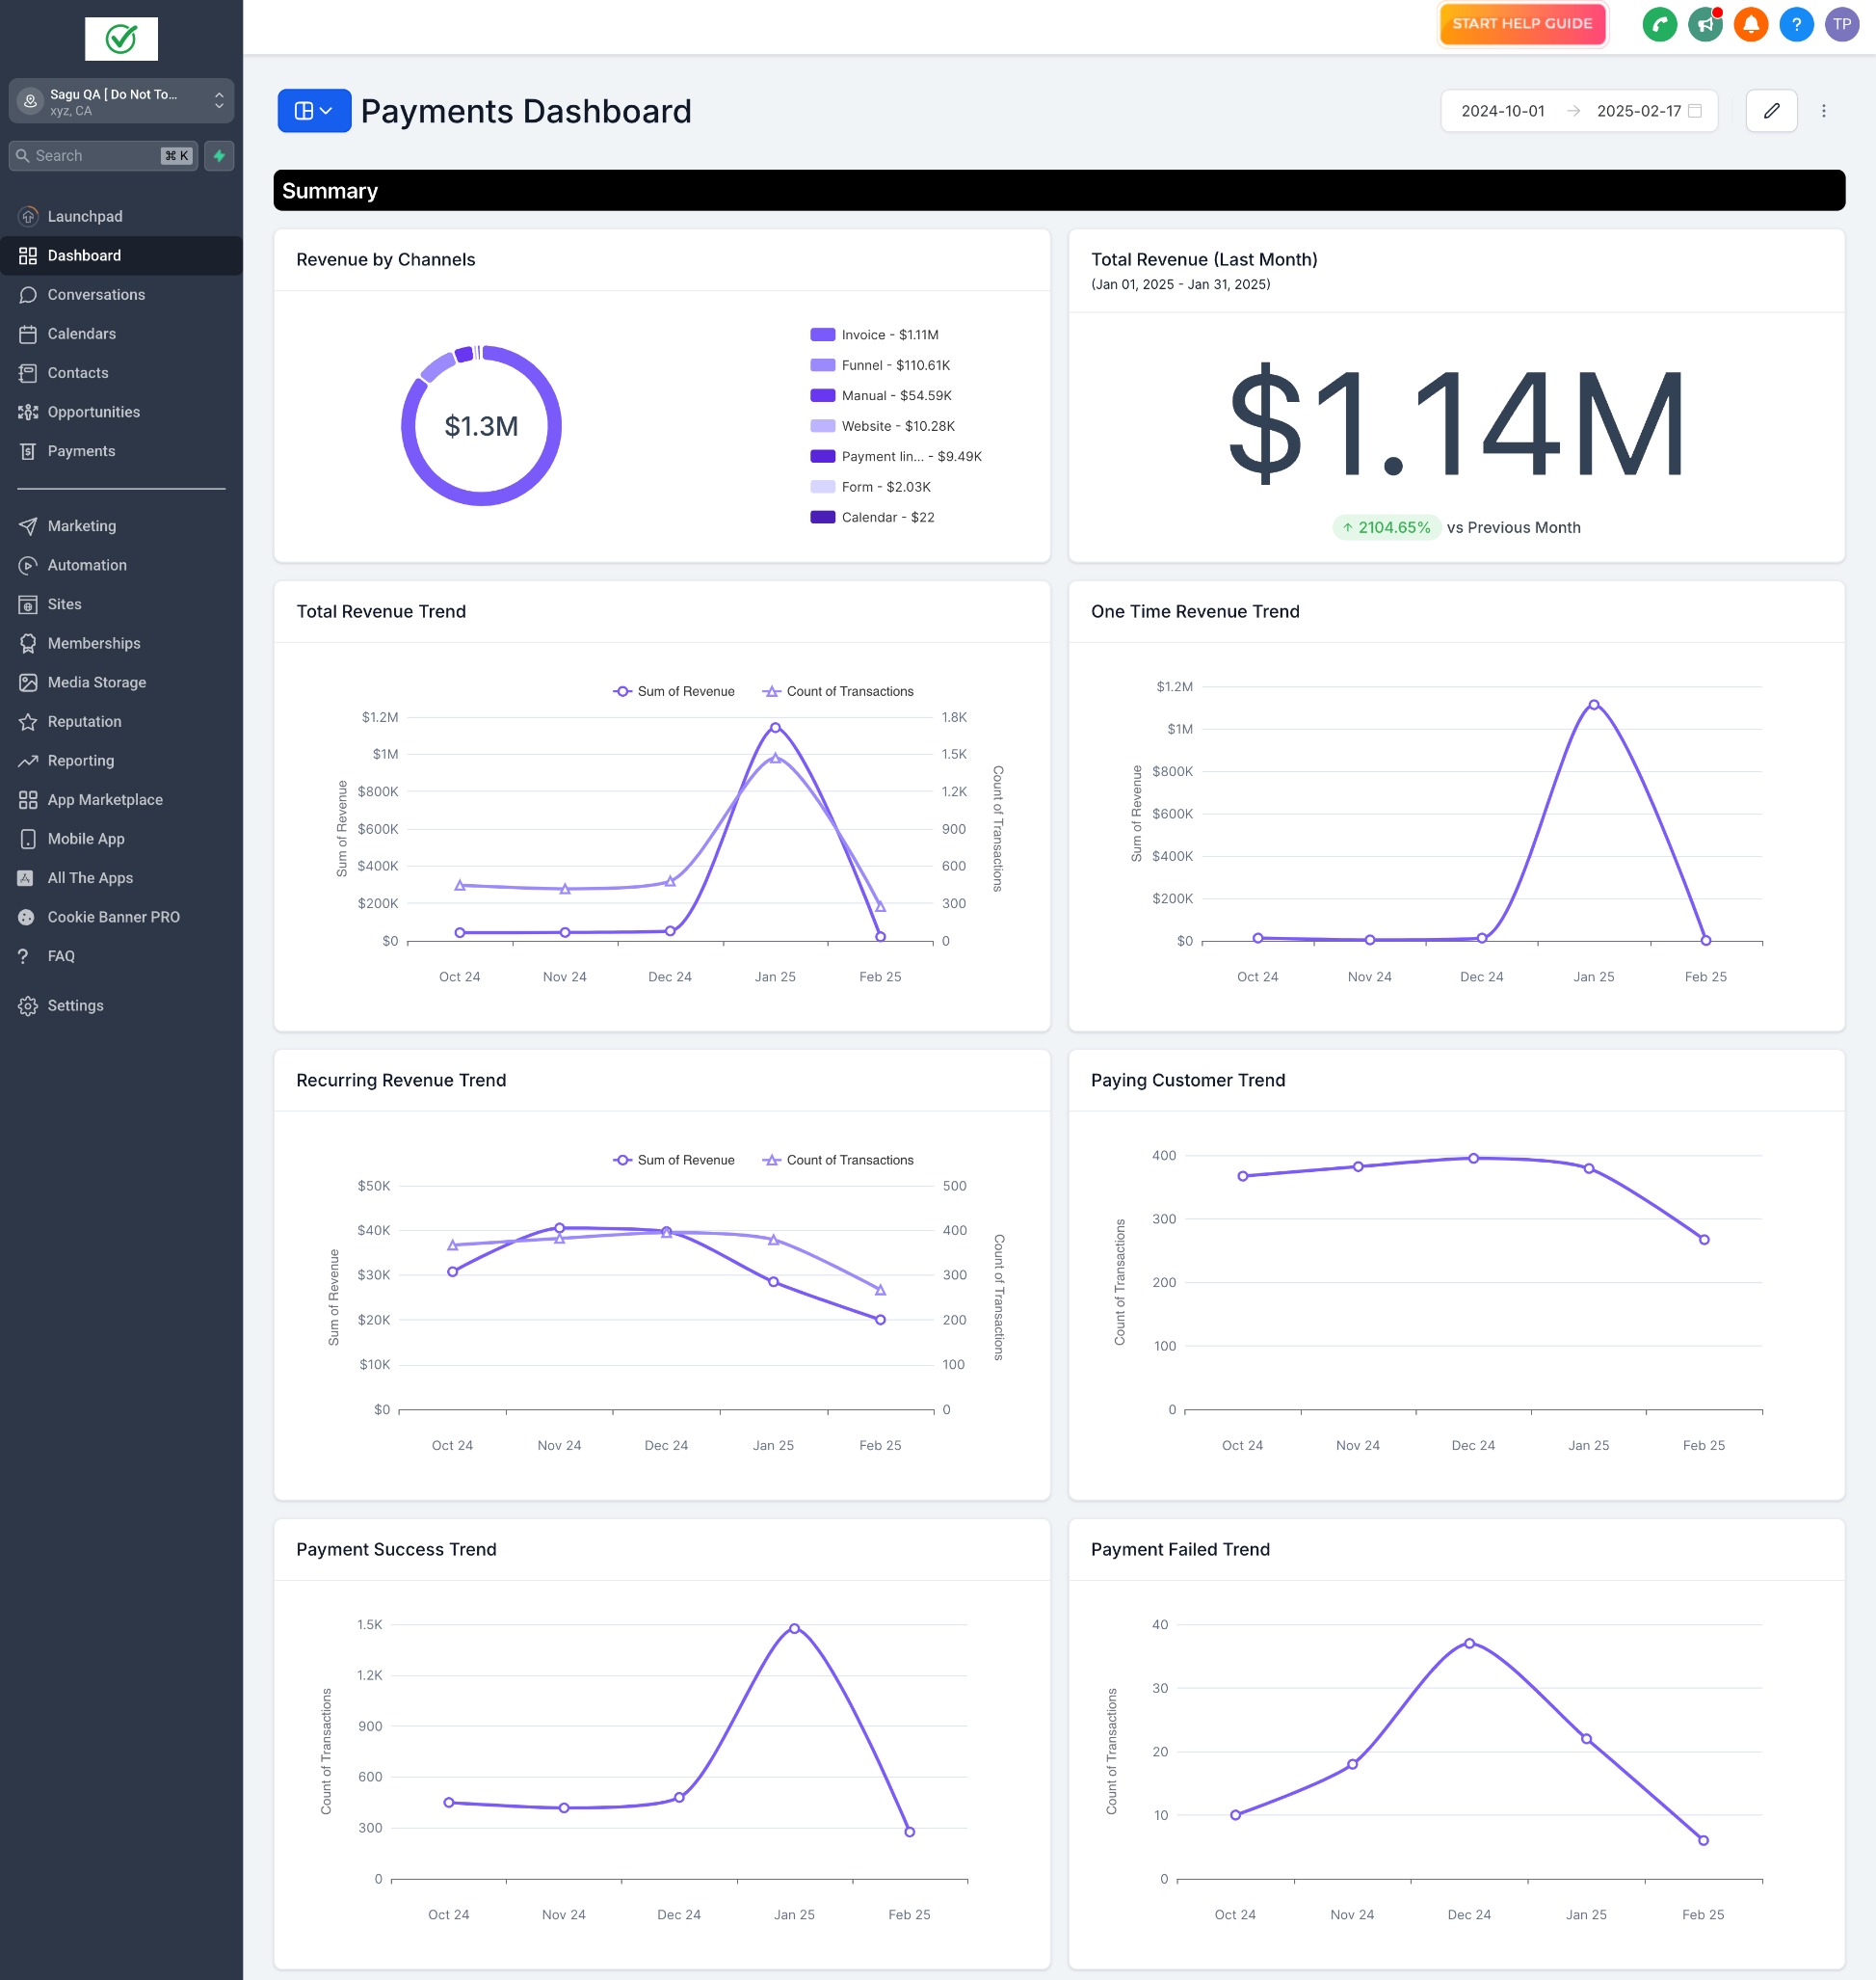Open the orange notifications bell
The height and width of the screenshot is (1980, 1876).
1750,24
